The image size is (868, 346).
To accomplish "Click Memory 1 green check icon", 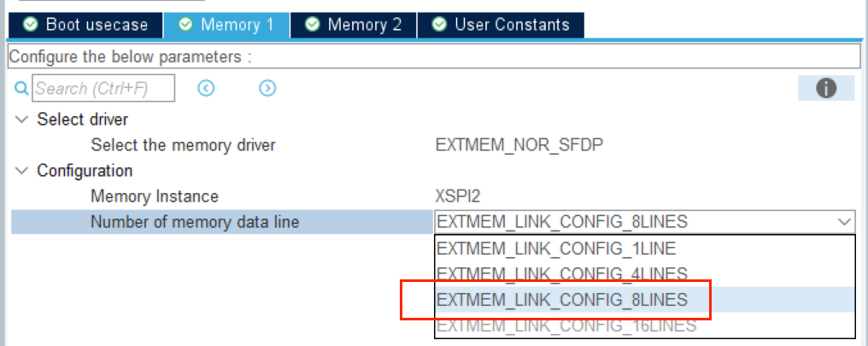I will pyautogui.click(x=185, y=24).
